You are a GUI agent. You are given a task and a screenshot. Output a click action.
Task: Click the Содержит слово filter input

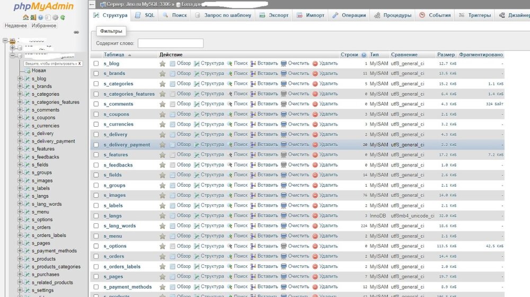170,43
